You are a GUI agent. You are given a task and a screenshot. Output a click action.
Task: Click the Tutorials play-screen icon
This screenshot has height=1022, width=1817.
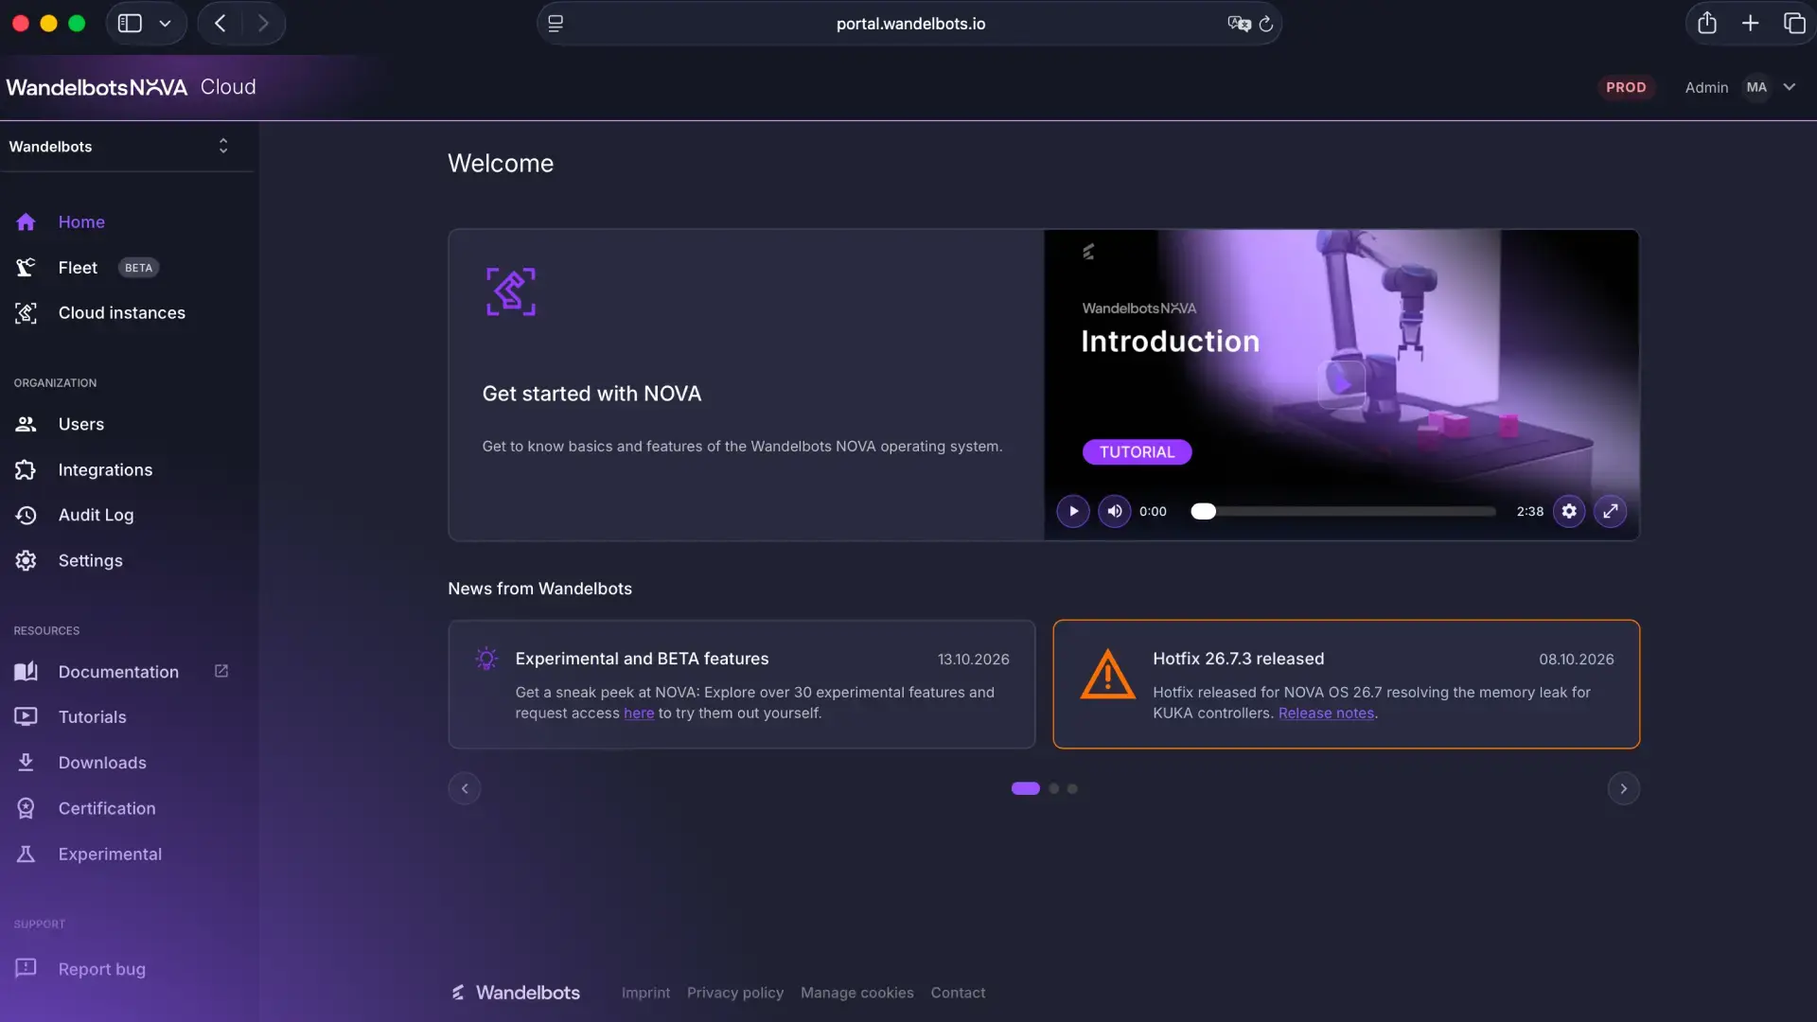click(x=26, y=717)
